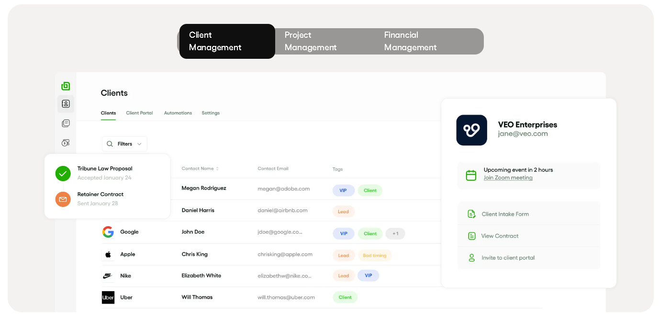This screenshot has width=659, height=317.
Task: Click the green checkmark for Tribune Law Proposal
Action: 63,173
